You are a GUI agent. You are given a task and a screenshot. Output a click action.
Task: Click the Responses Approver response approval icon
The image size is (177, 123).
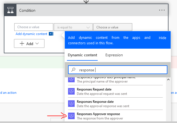tap(71, 116)
